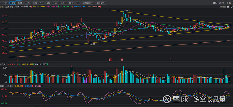This screenshot has height=107, width=233.
Task: Open the more periods ellipsis button
Action: point(78,3)
